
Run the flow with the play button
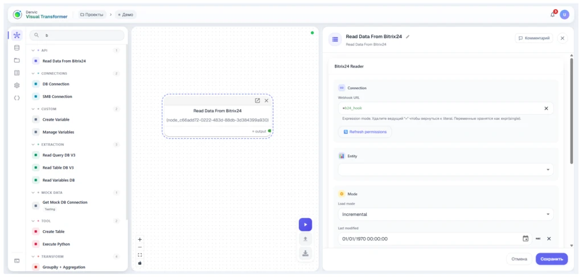(305, 225)
